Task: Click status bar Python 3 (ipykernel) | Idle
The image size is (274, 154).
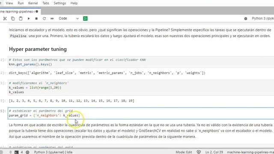Action: [x=53, y=152]
